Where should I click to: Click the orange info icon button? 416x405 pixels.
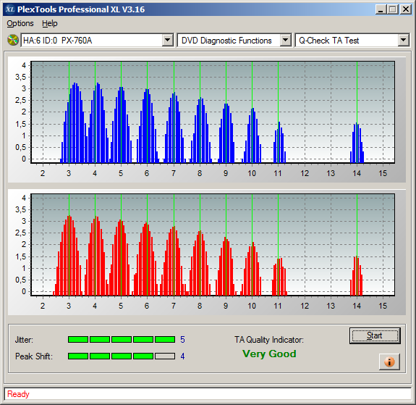coord(389,362)
